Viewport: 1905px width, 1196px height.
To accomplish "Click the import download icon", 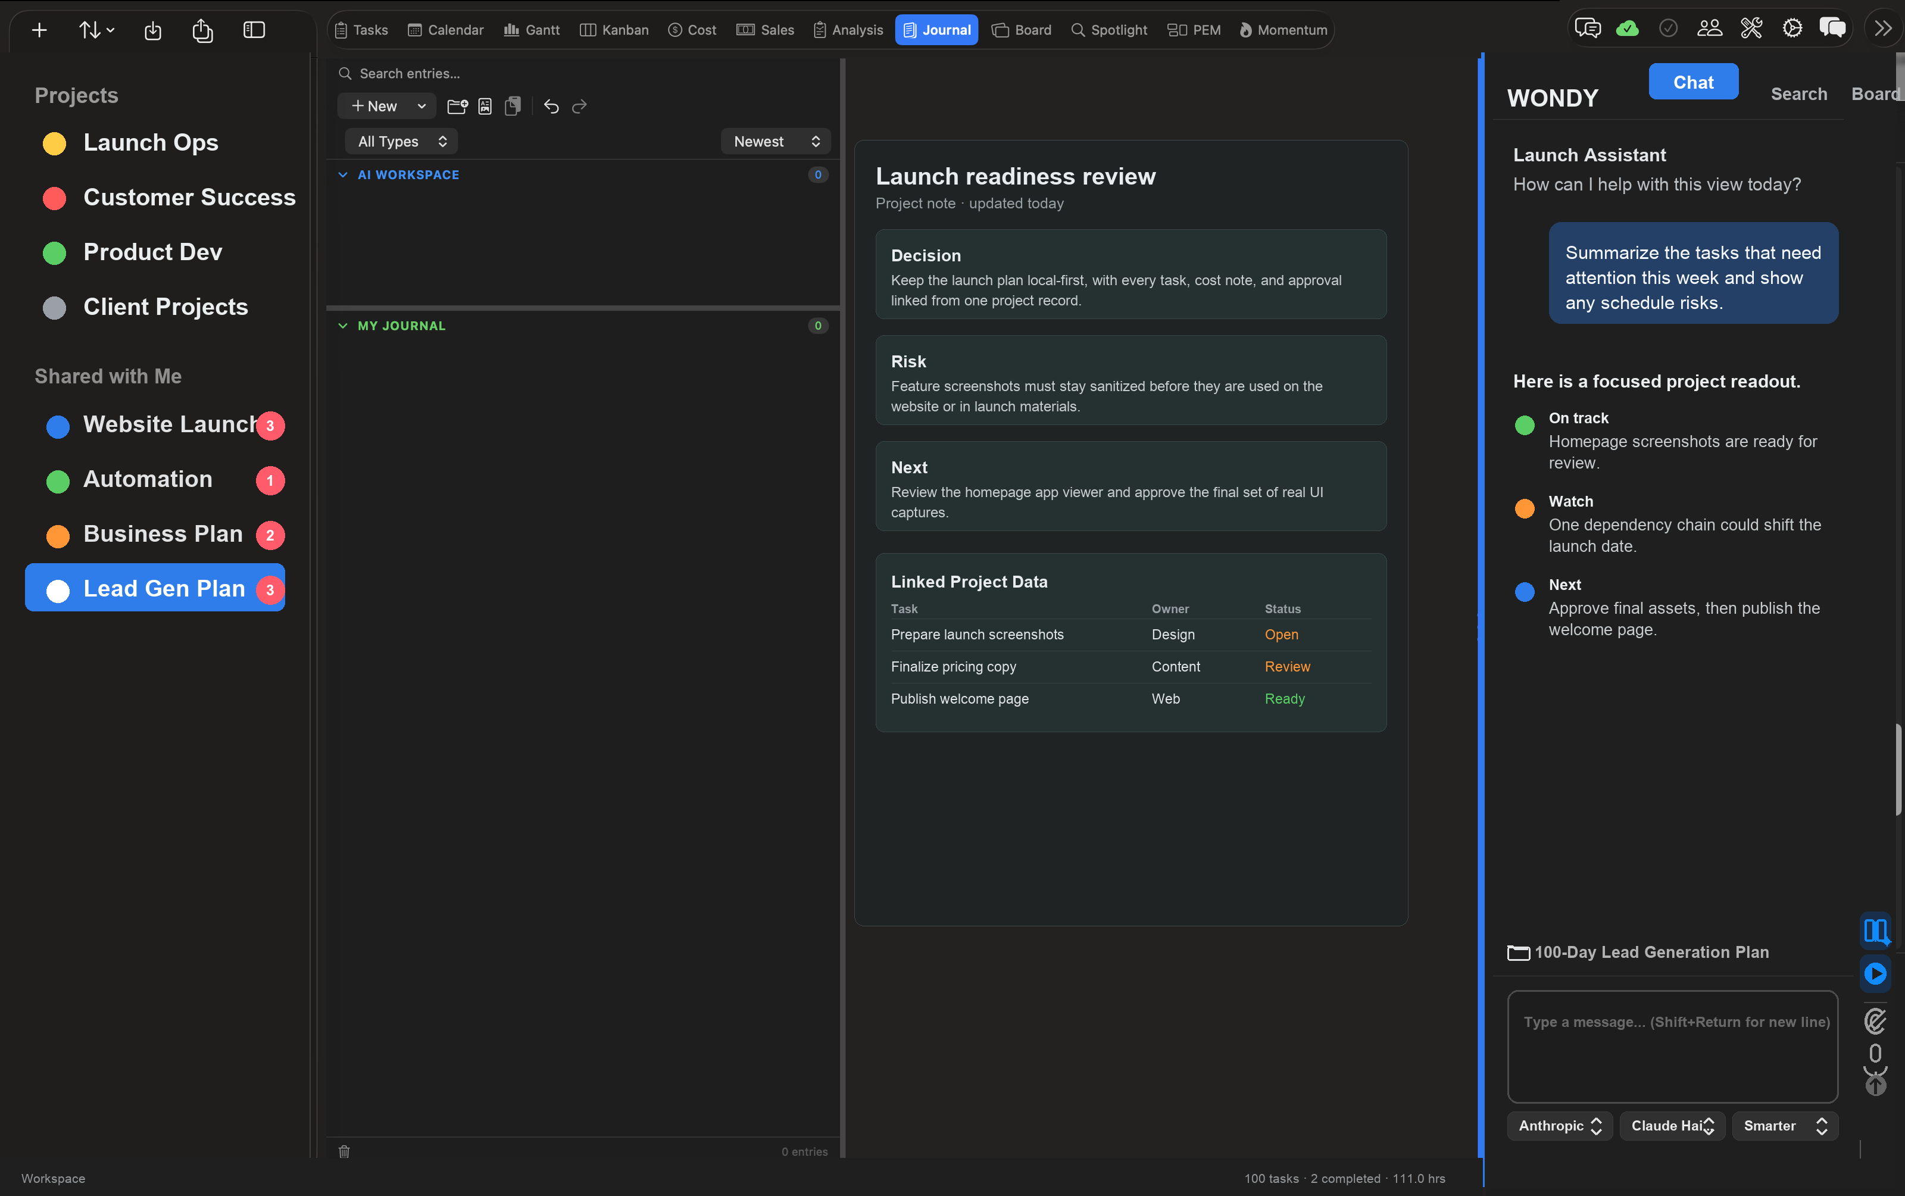I will tap(152, 30).
